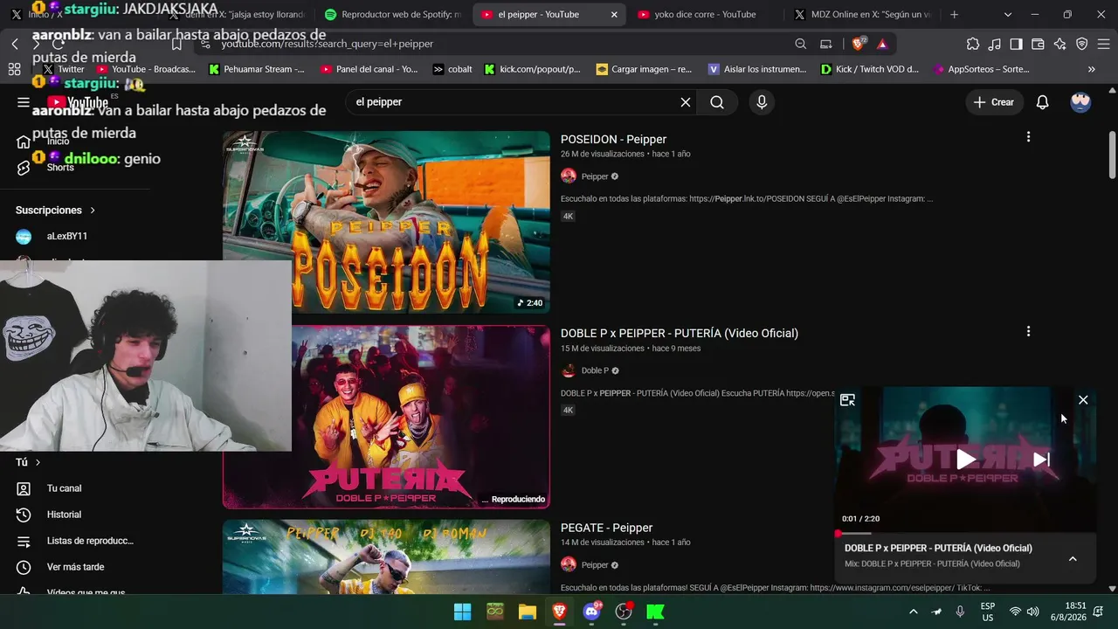
Task: Open a new browser tab
Action: click(954, 15)
